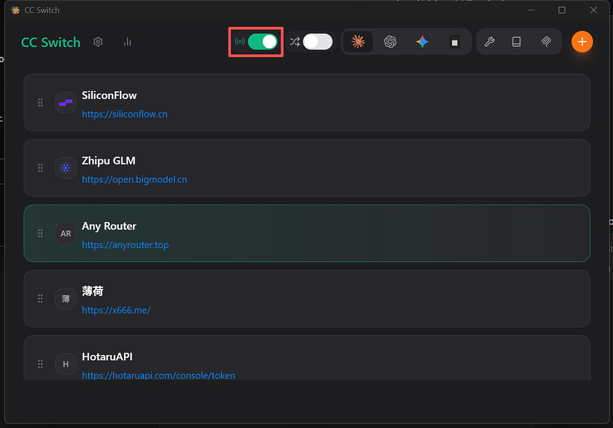This screenshot has height=428, width=613.
Task: Select the white square app tab
Action: (455, 42)
